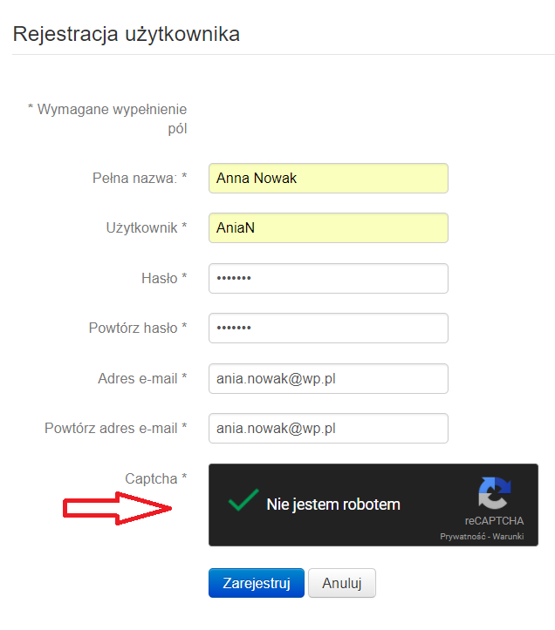555x630 pixels.
Task: Open the Prywatność privacy link
Action: (x=462, y=537)
